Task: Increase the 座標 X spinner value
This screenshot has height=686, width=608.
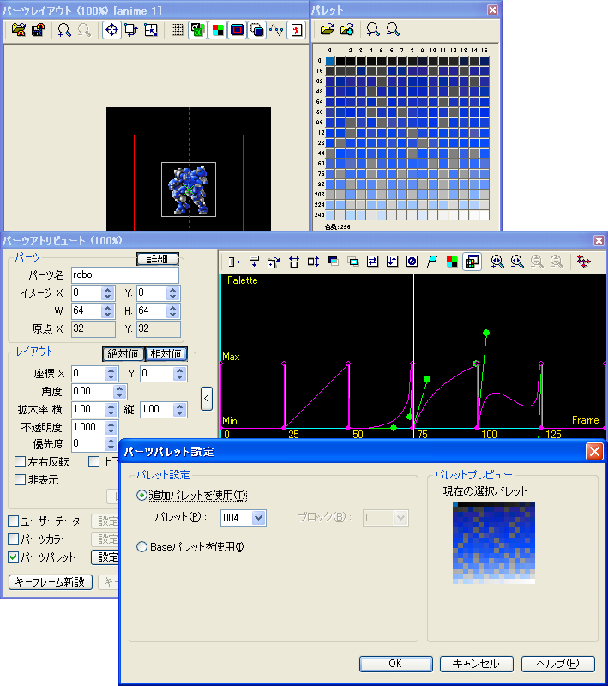Action: 108,370
